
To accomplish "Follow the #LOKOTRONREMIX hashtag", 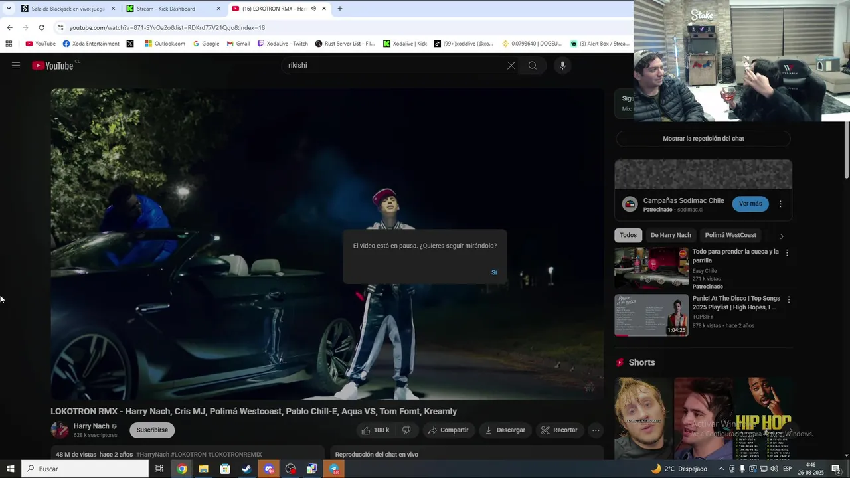I will [x=235, y=455].
